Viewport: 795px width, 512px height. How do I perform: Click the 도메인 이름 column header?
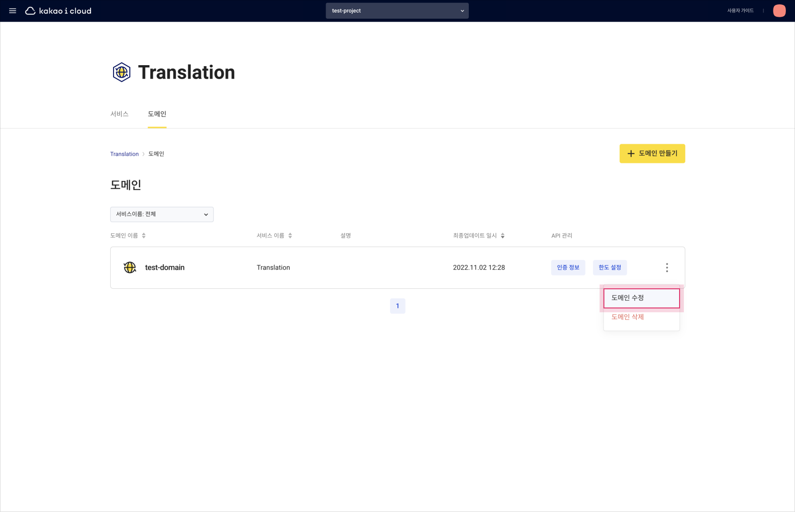pyautogui.click(x=124, y=236)
